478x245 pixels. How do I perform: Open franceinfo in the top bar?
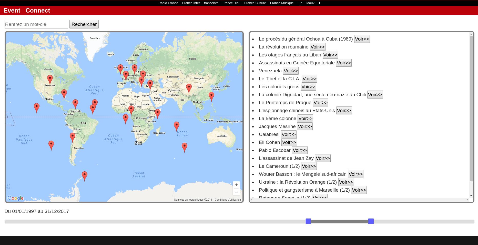[211, 3]
